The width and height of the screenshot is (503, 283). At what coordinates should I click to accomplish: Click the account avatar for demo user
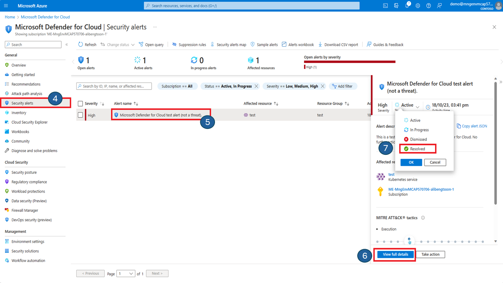point(498,6)
